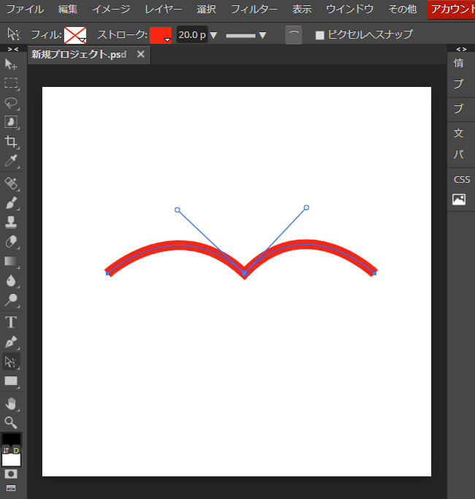Viewport: 475px width, 499px height.
Task: Select the Rectangular Marquee tool
Action: pyautogui.click(x=11, y=83)
